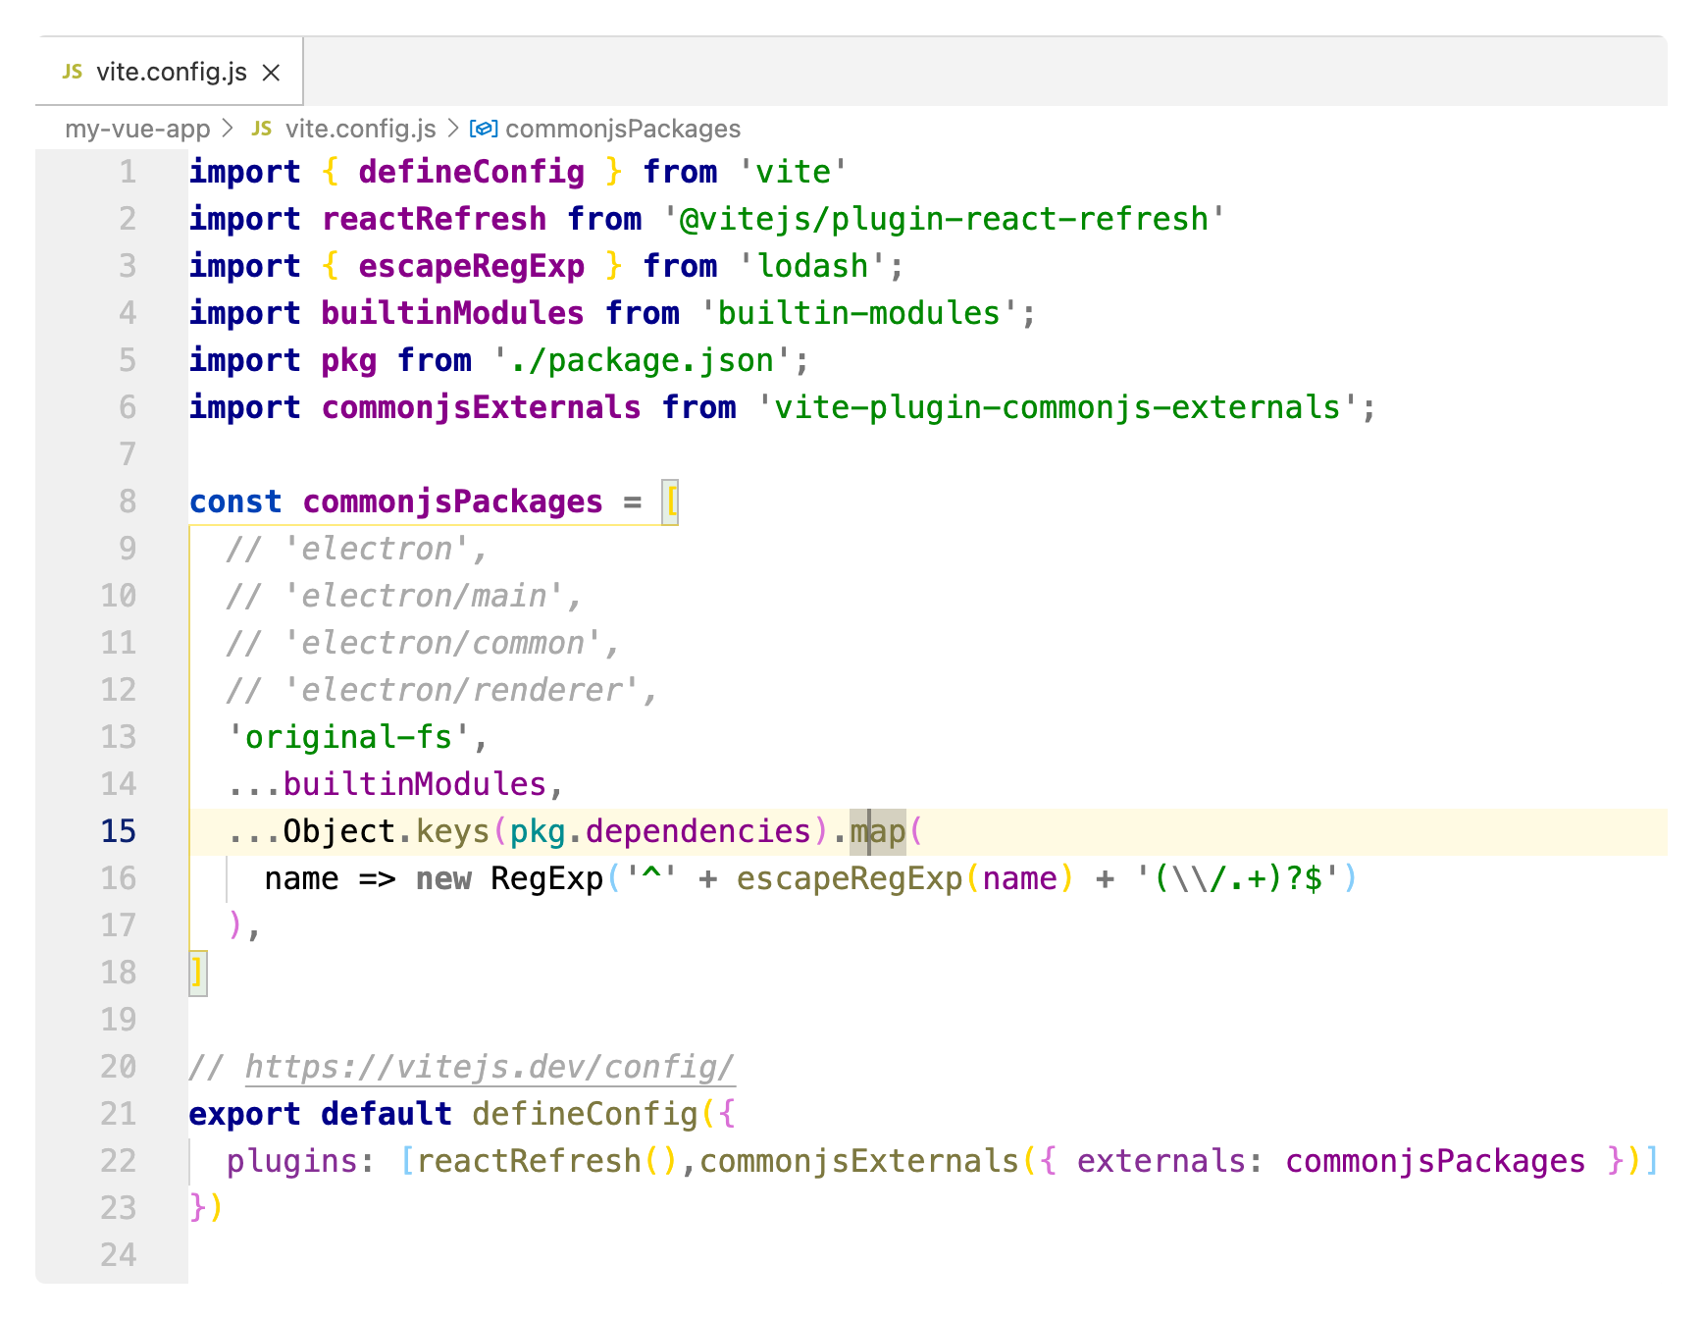Click the 'vite' string on line 1
Screen dimensions: 1703x1319
pos(793,172)
